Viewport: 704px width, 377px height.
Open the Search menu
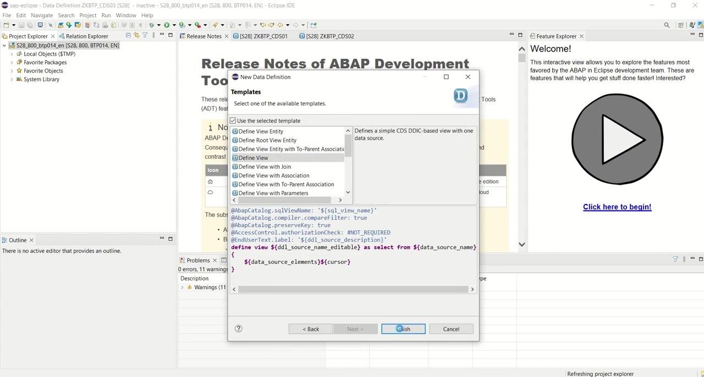click(x=66, y=15)
